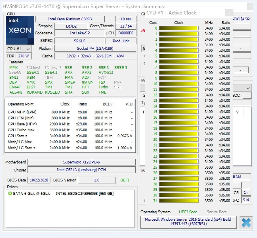This screenshot has height=238, width=257.
Task: Click the greyed-out MPX feature label
Action: click(118, 82)
